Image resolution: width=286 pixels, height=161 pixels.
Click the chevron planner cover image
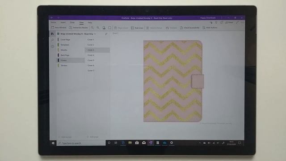(173, 81)
